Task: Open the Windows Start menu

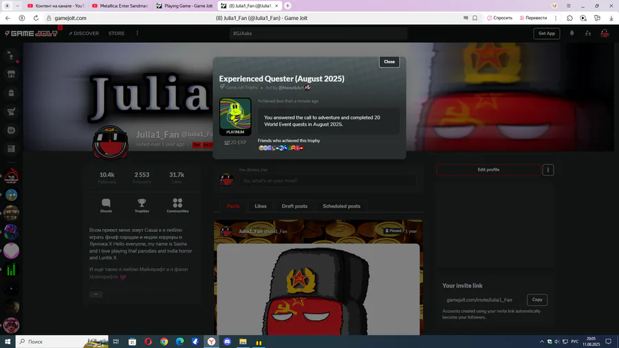Action: click(x=8, y=342)
